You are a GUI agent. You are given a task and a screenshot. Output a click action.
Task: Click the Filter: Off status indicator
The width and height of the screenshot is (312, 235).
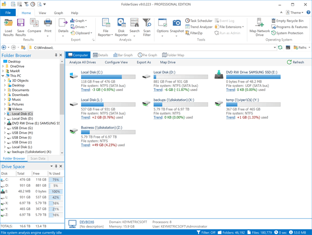206,232
